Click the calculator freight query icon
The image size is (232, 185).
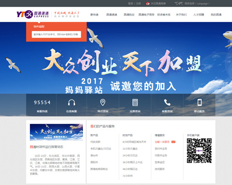135,102
